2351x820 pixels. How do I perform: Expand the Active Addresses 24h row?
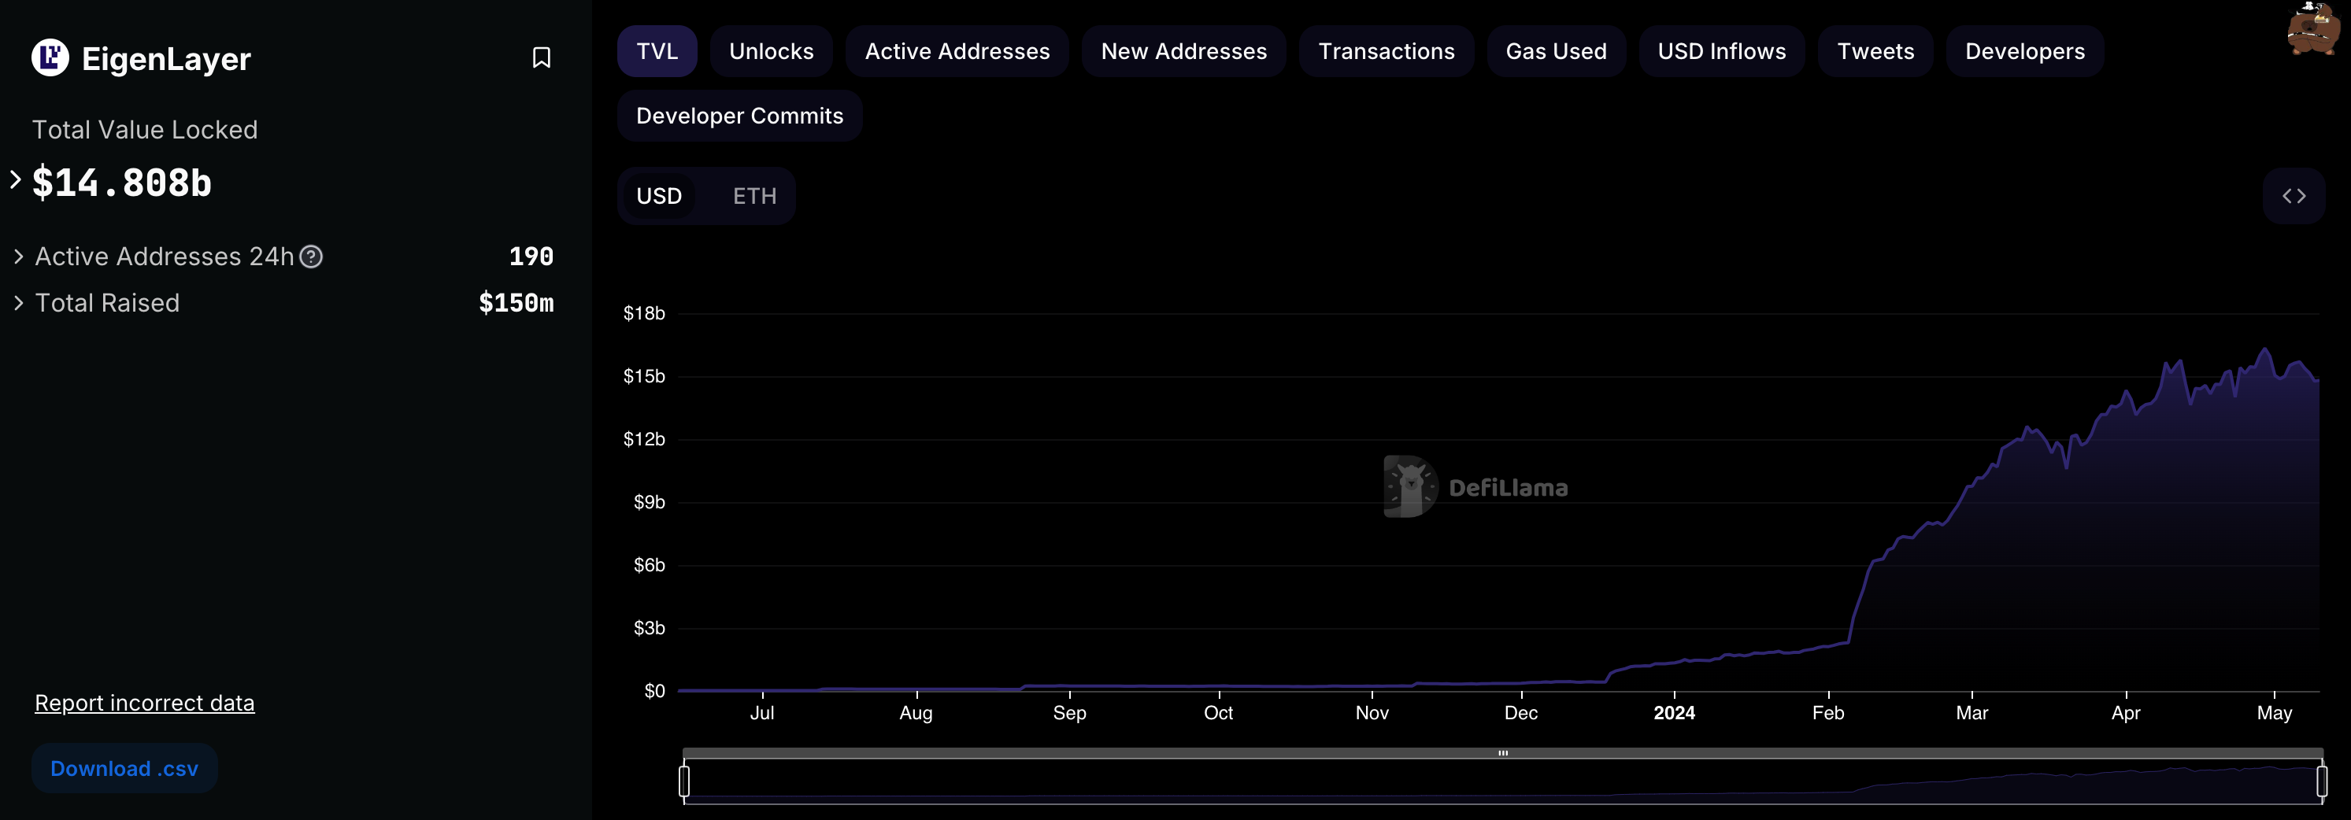coord(18,257)
